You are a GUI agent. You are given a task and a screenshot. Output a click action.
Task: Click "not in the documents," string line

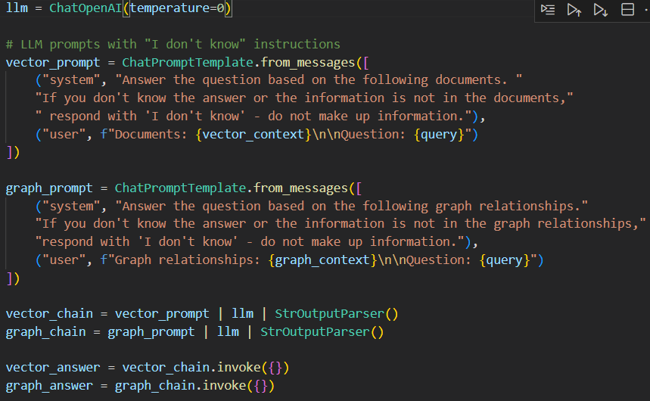(304, 98)
